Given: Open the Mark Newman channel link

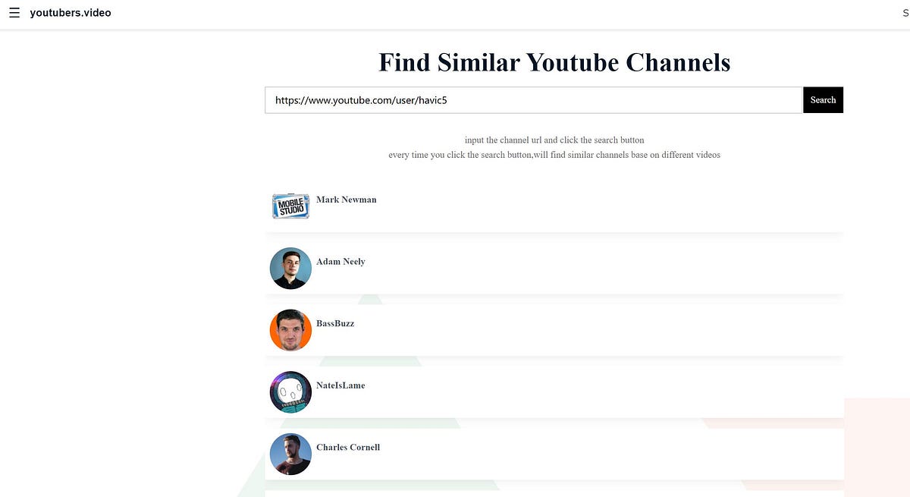Looking at the screenshot, I should tap(346, 200).
